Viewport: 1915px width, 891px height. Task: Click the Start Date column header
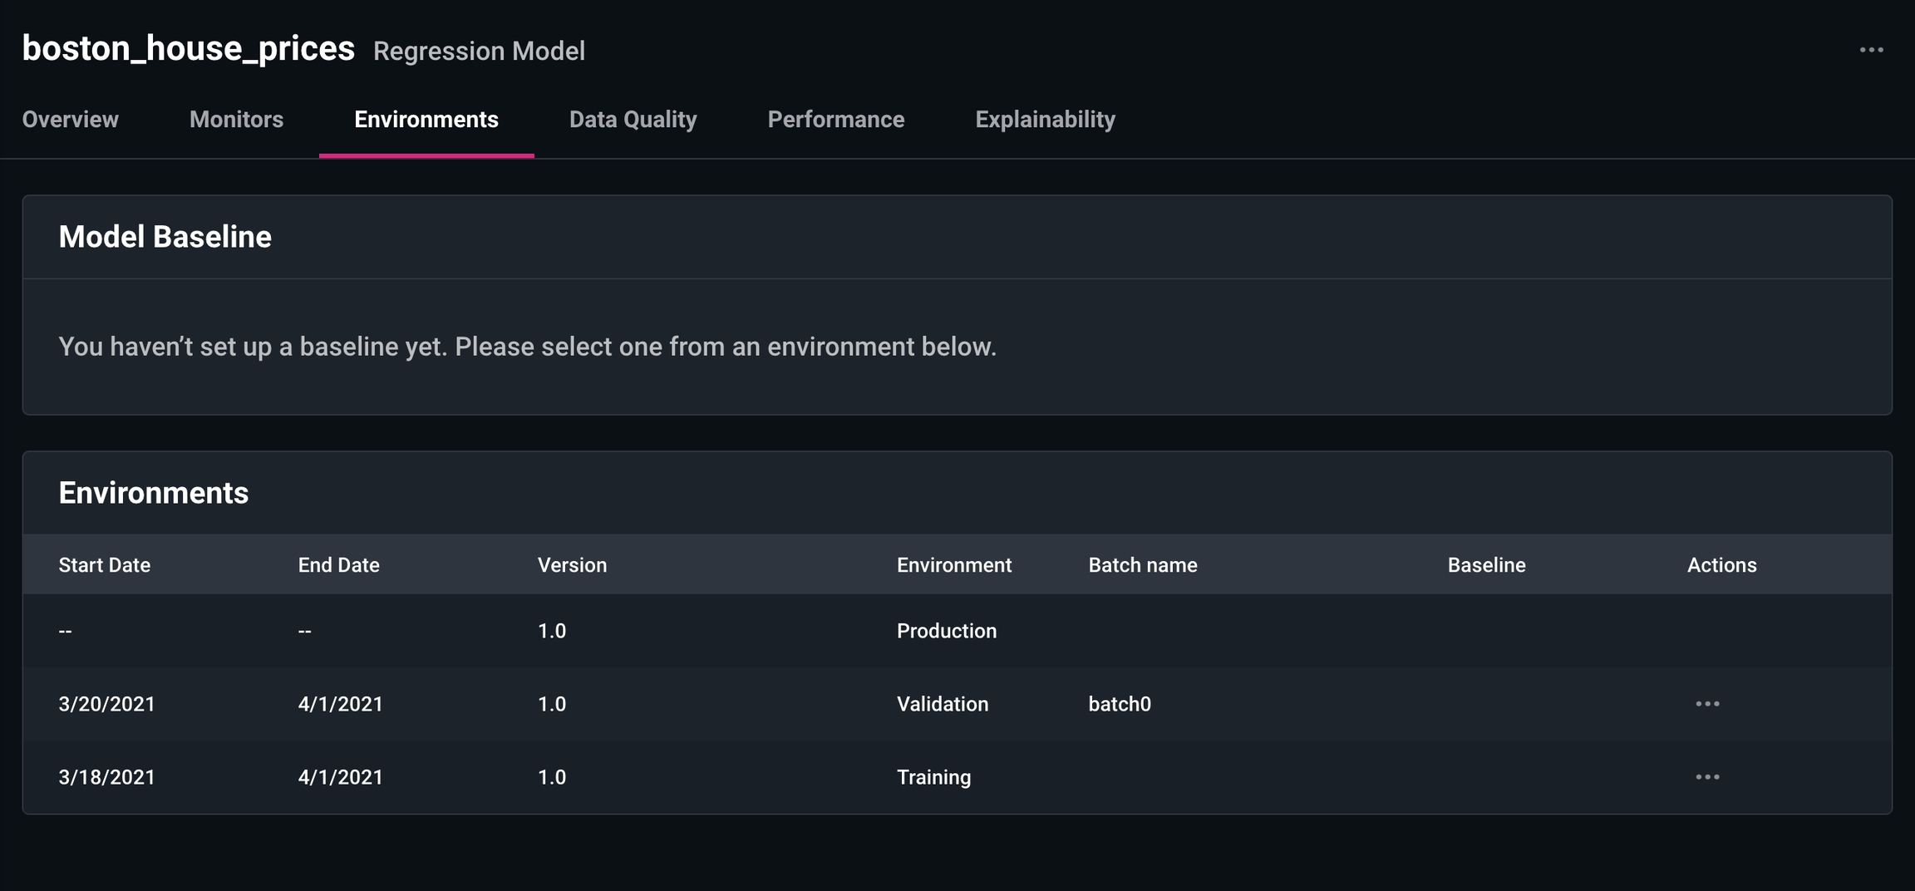pos(104,565)
